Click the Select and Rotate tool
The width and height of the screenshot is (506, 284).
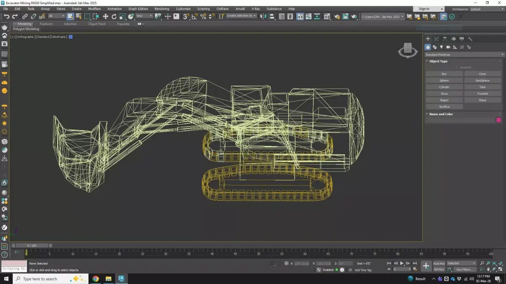pyautogui.click(x=114, y=16)
